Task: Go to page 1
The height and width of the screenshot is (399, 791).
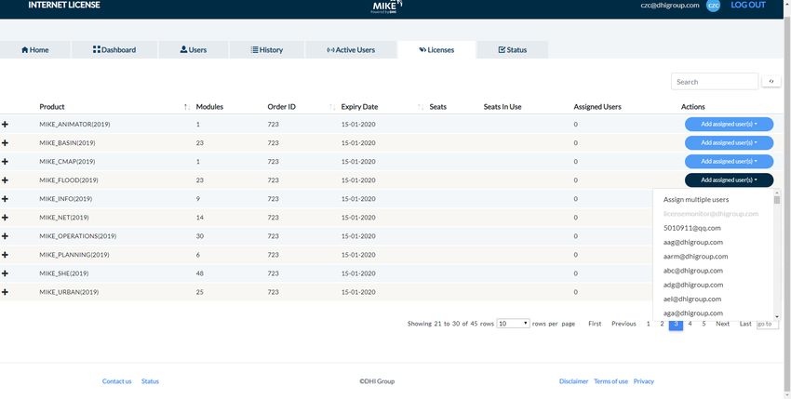Action: click(649, 324)
